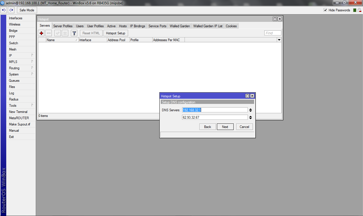Toggle the Hide Passwords checkbox
The image size is (363, 216).
tap(325, 10)
